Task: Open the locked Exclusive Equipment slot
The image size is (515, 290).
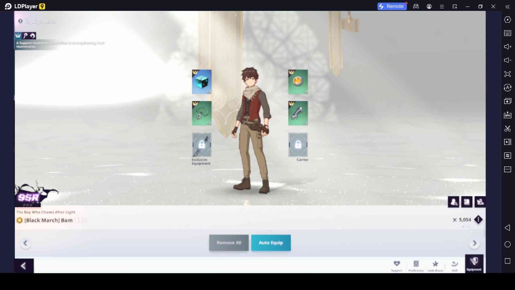Action: [x=202, y=145]
